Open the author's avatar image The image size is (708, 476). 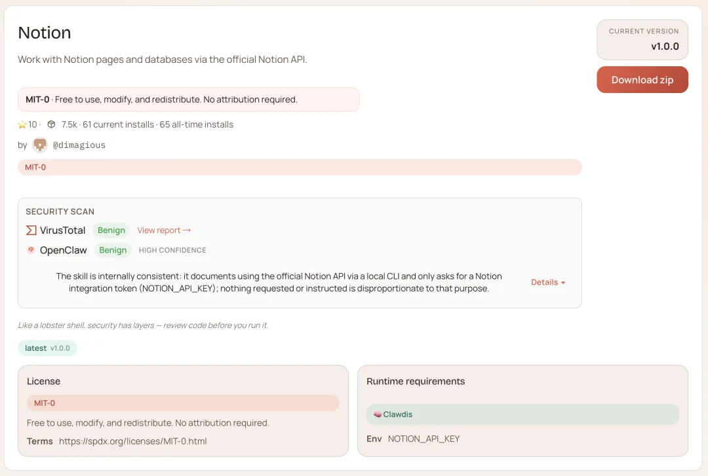tap(40, 145)
